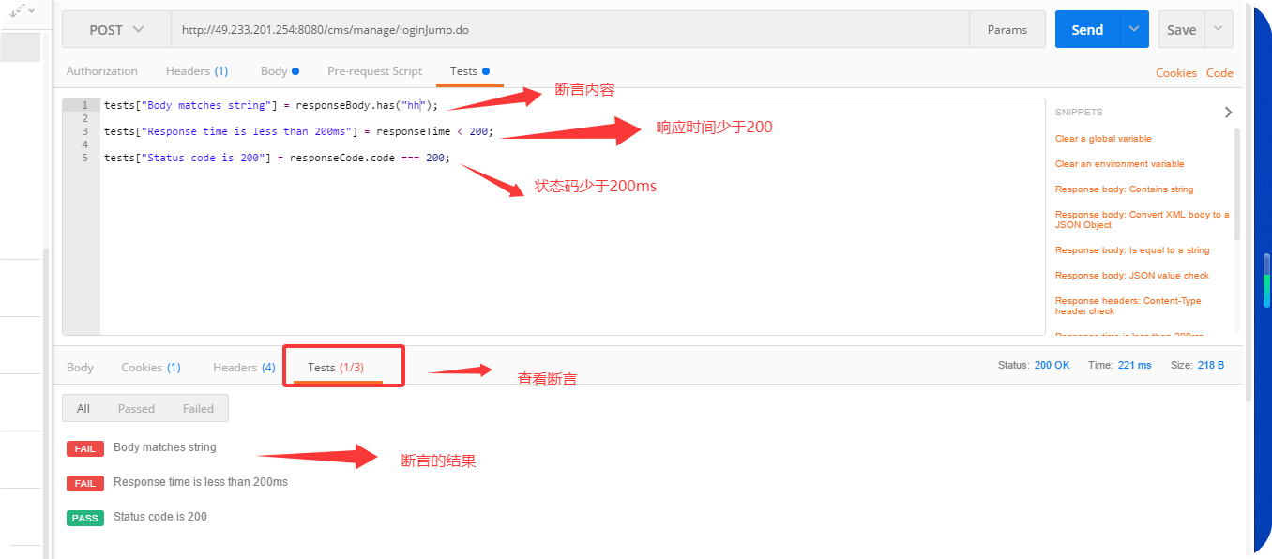Click the 'Response time is less than 200ms' code line
Image resolution: width=1272 pixels, height=559 pixels.
pyautogui.click(x=298, y=131)
